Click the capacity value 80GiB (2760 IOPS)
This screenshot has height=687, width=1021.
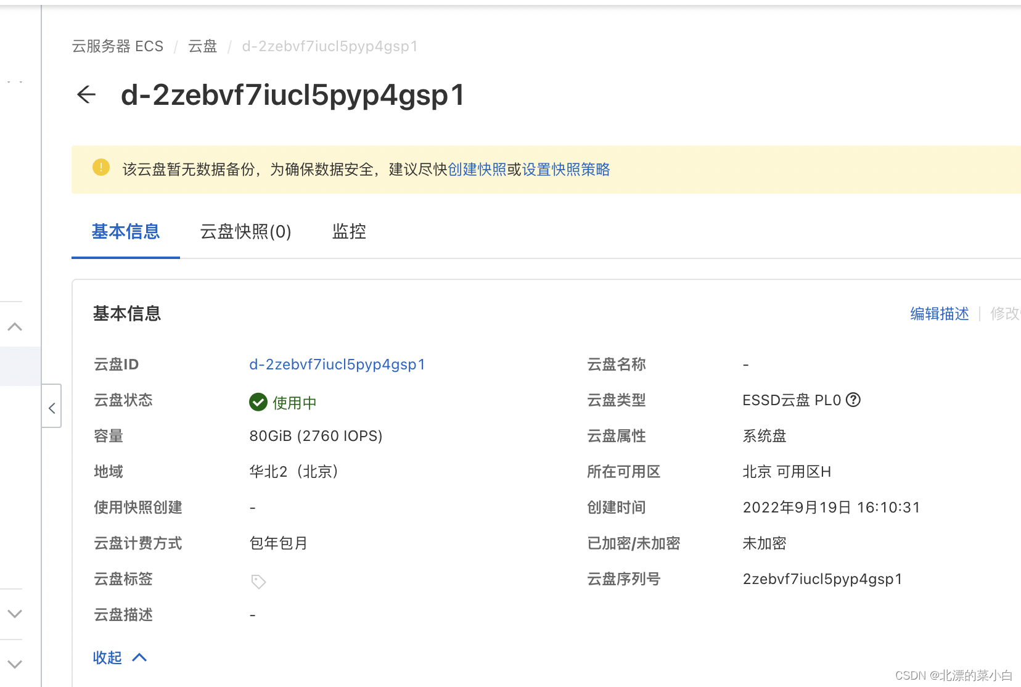coord(316,436)
